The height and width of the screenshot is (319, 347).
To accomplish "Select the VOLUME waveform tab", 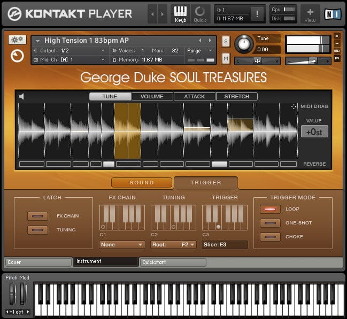I will (x=152, y=97).
